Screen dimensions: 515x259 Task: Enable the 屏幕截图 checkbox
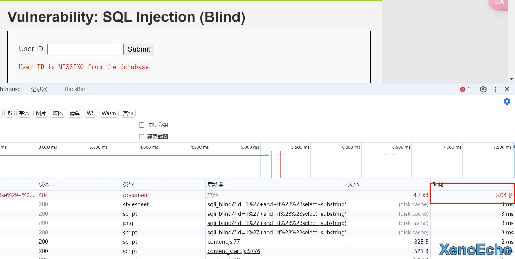(x=142, y=137)
